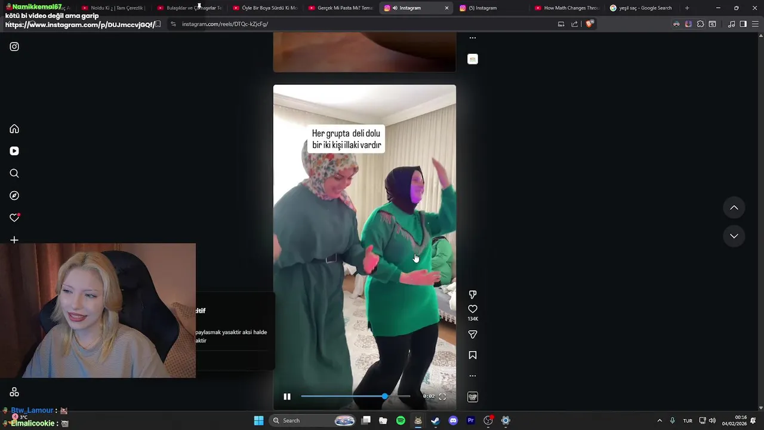Click the microphone tray icon
Image resolution: width=764 pixels, height=430 pixels.
673,420
